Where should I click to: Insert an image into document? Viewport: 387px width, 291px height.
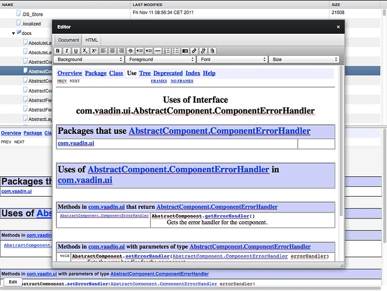pyautogui.click(x=185, y=51)
